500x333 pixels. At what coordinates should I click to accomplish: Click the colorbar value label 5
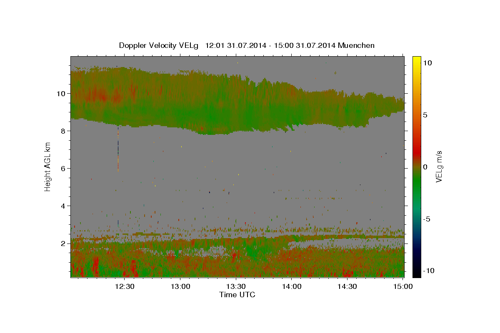pos(425,115)
